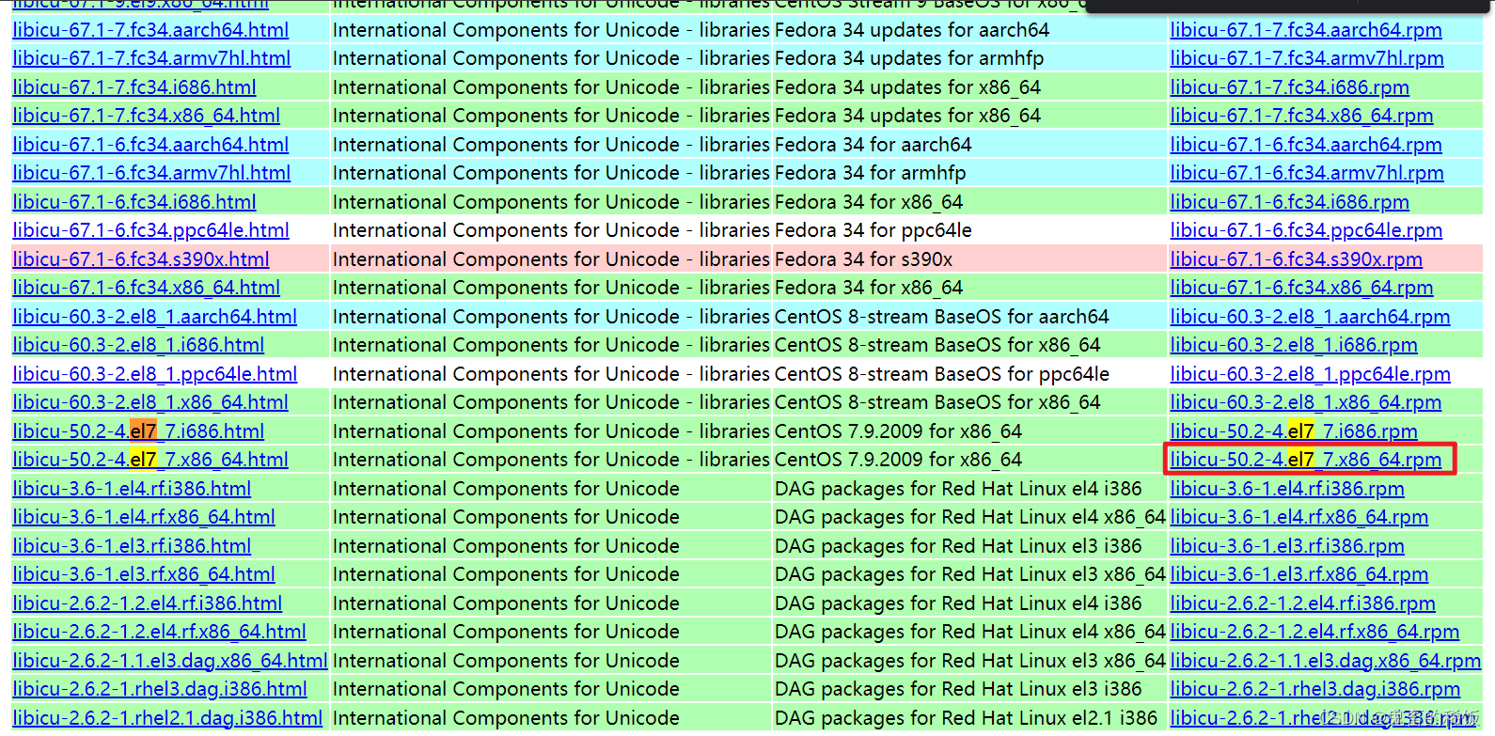This screenshot has width=1495, height=736.
Task: Open libicu-67.1-7.fc34.i686.html link
Action: coord(134,87)
